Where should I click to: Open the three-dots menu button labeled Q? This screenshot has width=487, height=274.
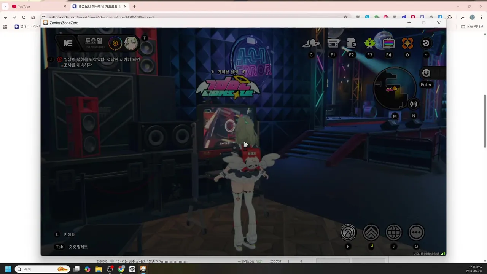416,232
